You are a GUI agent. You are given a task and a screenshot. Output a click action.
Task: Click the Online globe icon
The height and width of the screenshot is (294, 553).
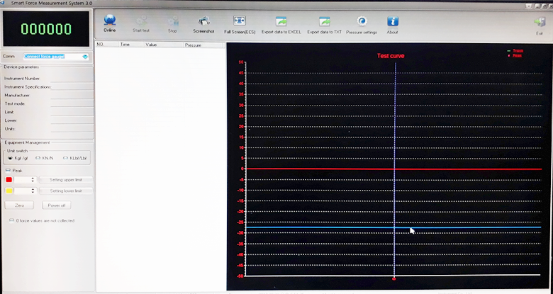tap(110, 20)
